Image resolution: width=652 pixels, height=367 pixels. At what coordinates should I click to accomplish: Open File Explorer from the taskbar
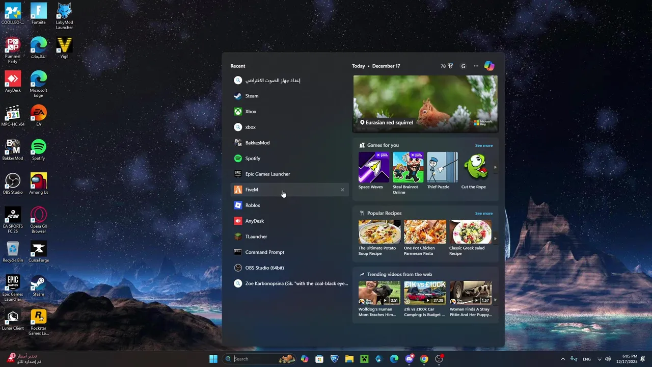(x=349, y=359)
